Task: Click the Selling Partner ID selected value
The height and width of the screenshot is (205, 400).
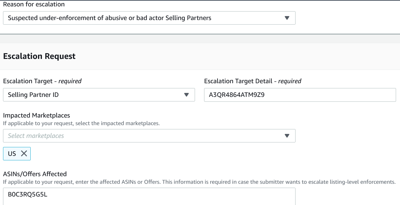Action: point(33,95)
